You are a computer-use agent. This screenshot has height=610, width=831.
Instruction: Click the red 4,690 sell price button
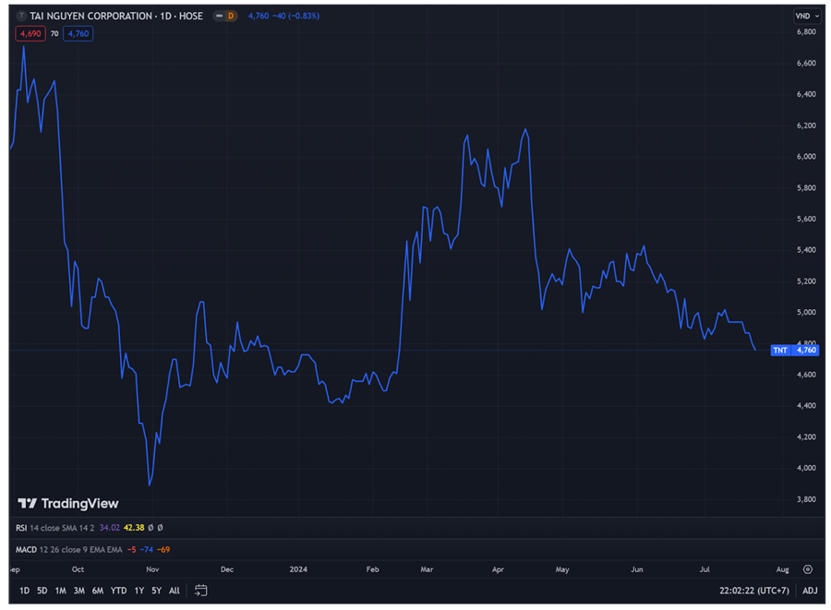pos(30,33)
